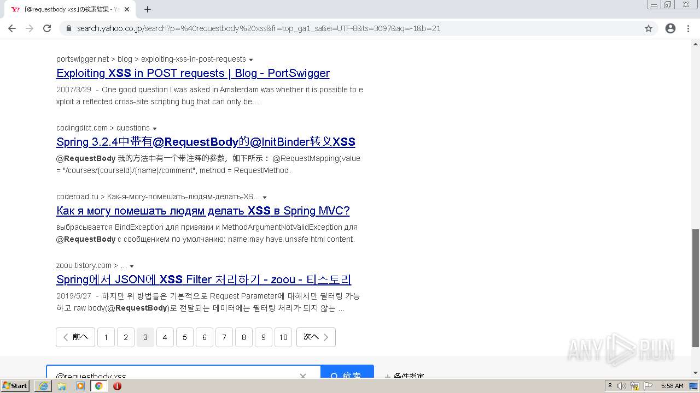Jump to results page 5
This screenshot has height=393, width=700.
point(185,337)
